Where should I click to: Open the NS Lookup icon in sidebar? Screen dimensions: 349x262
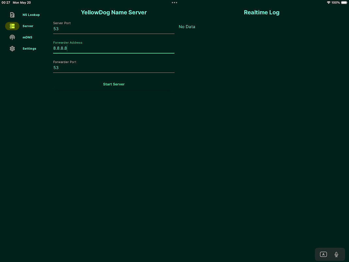12,15
